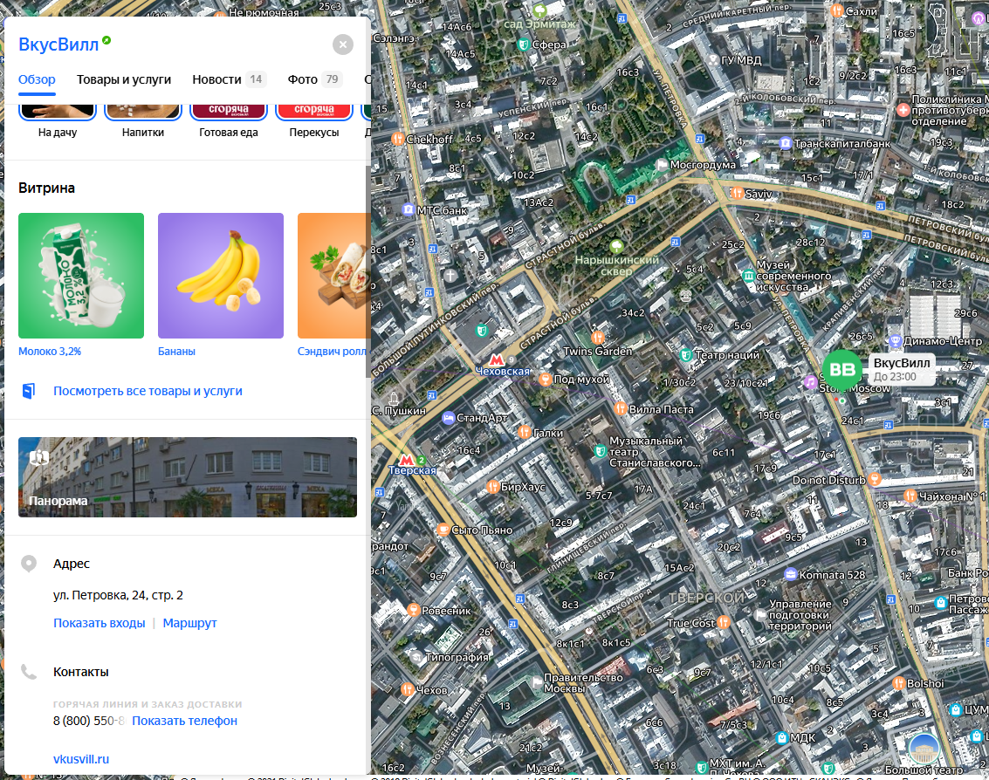Screen dimensions: 989x780
Task: Select the Чехов restaurant marker
Action: tap(408, 690)
